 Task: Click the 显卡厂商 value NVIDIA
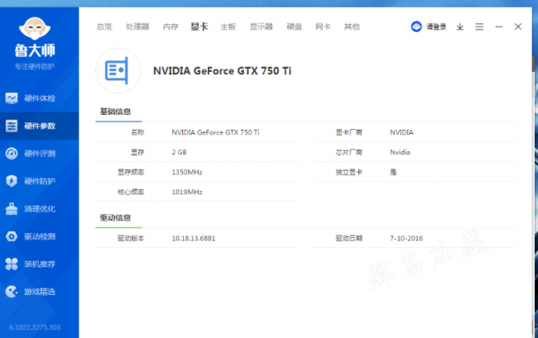click(401, 132)
